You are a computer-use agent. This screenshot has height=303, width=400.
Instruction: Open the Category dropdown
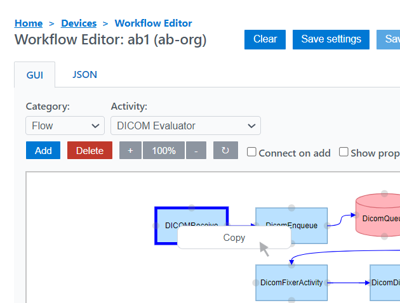coord(65,126)
